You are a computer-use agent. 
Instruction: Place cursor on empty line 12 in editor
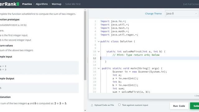150,58
